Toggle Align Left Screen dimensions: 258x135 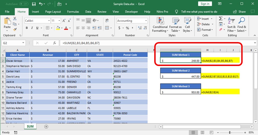(78, 28)
